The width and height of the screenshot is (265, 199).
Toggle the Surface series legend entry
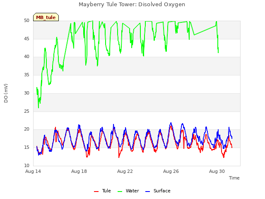coord(158,191)
